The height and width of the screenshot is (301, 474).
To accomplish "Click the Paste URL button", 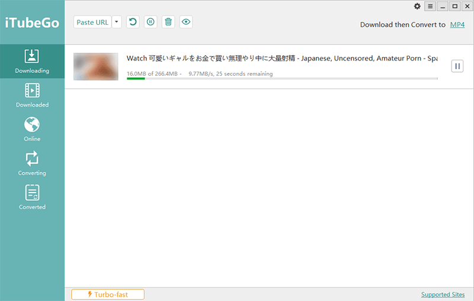I will click(92, 22).
